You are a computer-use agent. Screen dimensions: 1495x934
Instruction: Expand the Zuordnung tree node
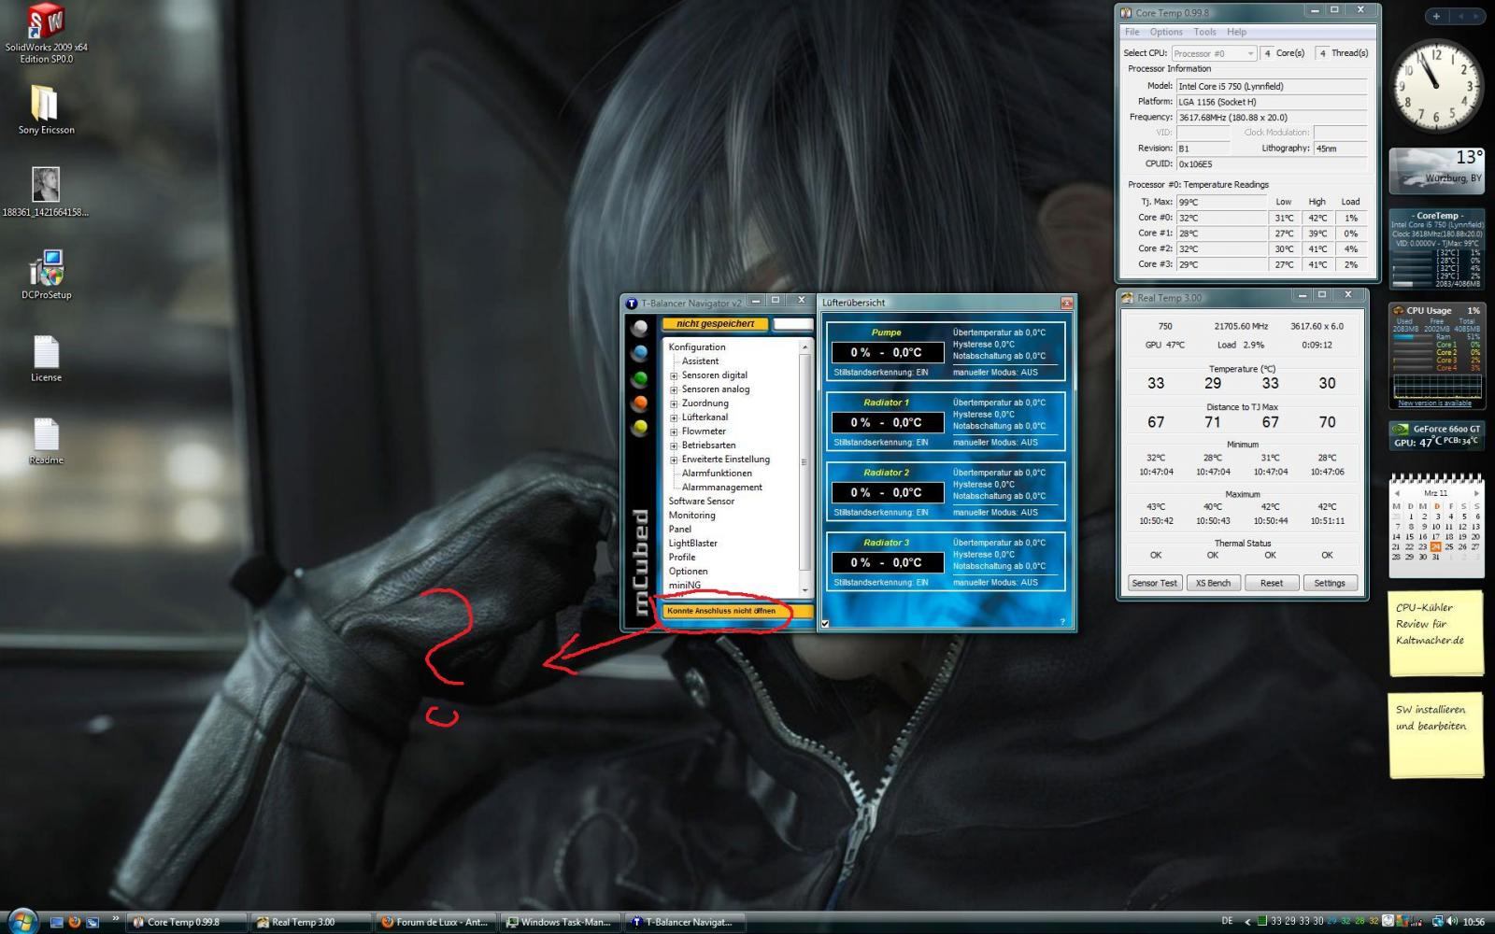[x=674, y=403]
